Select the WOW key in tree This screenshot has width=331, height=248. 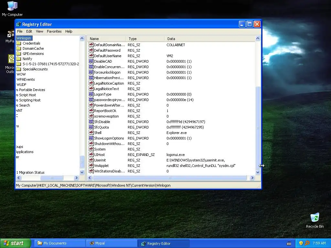(x=21, y=74)
